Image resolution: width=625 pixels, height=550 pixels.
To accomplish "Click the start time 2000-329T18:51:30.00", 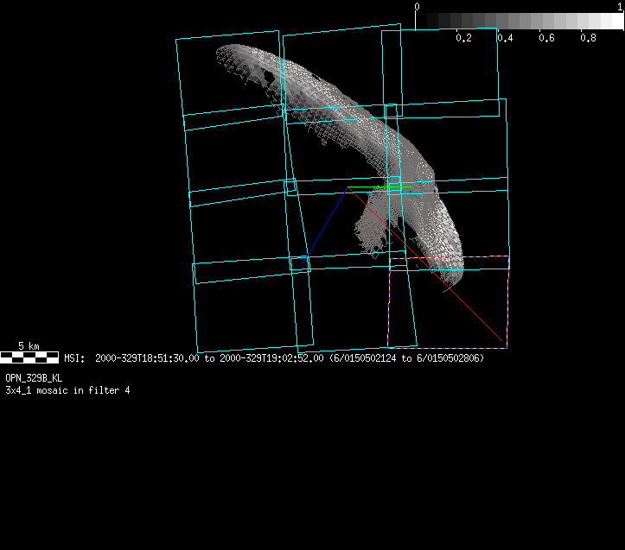I will click(147, 357).
